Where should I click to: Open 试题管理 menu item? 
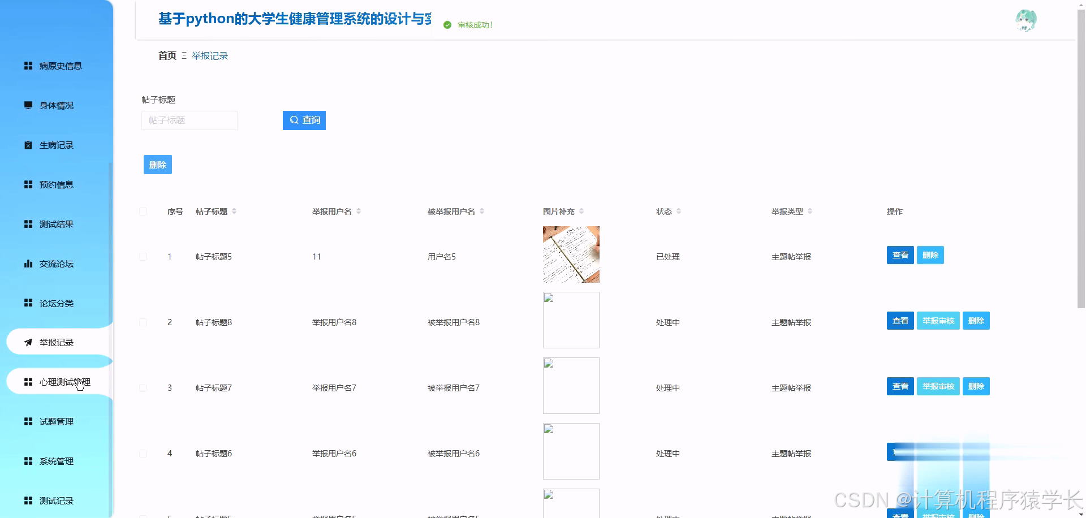click(57, 421)
